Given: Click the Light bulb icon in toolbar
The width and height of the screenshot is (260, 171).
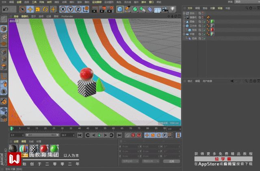Looking at the screenshot, I should [173, 9].
